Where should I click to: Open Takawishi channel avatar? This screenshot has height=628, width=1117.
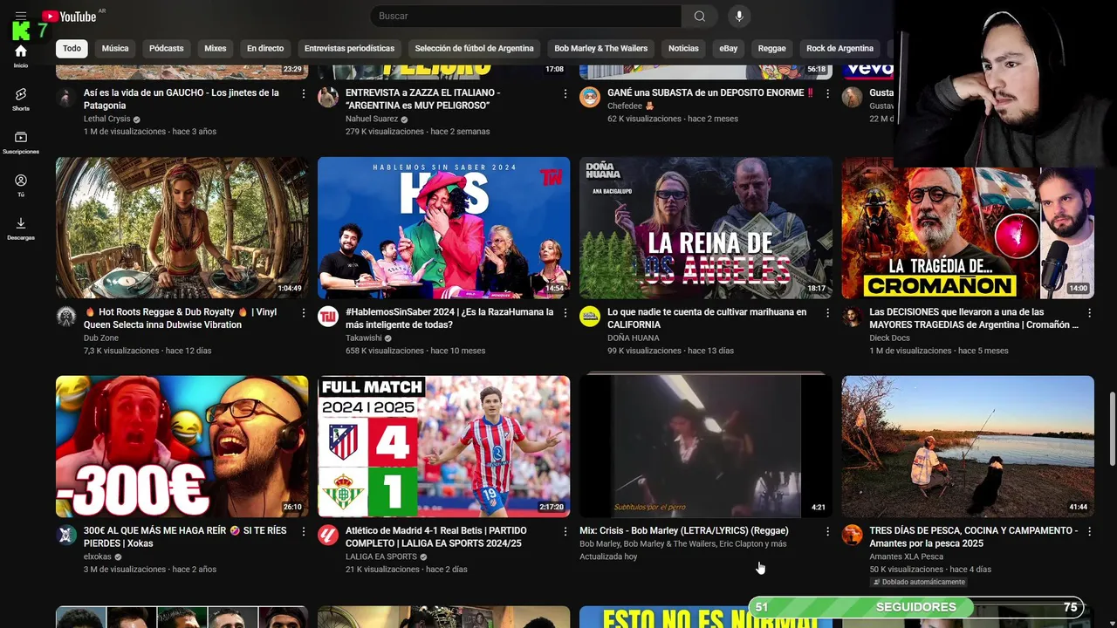[328, 316]
